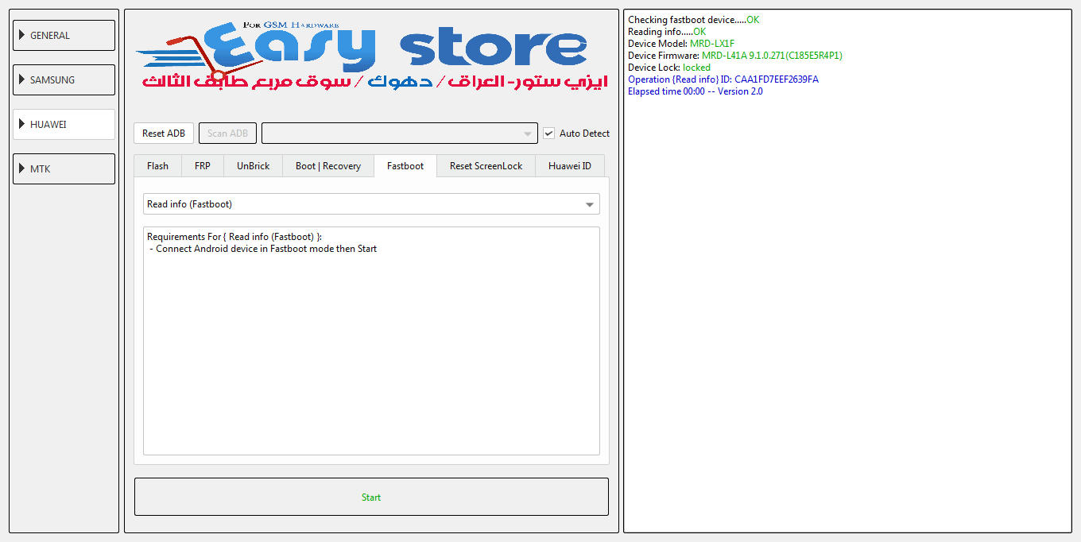Open the Read info (Fastboot) operation dropdown
Viewport: 1081px width, 542px height.
[x=371, y=204]
